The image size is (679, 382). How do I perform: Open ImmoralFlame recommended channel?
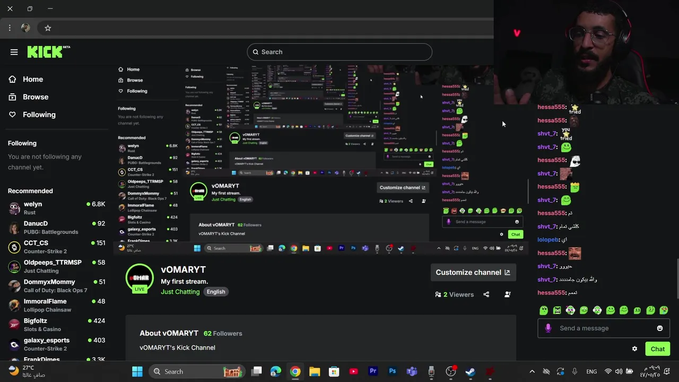point(57,306)
